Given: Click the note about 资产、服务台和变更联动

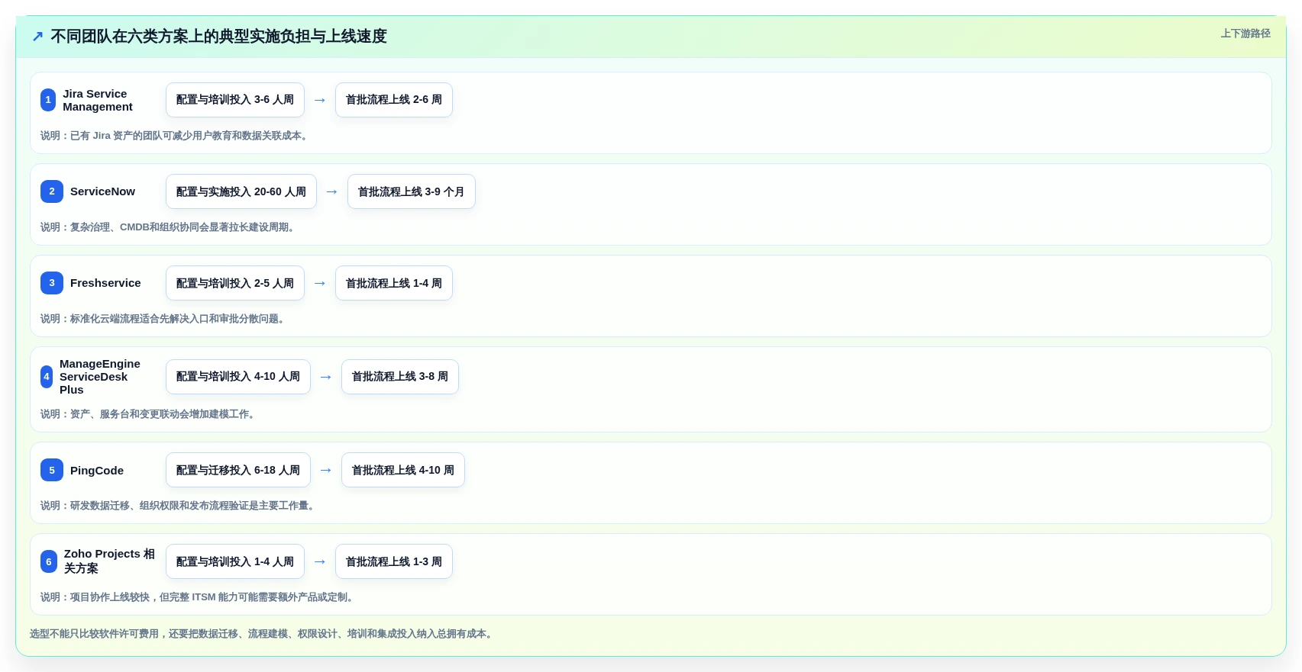Looking at the screenshot, I should pyautogui.click(x=150, y=414).
